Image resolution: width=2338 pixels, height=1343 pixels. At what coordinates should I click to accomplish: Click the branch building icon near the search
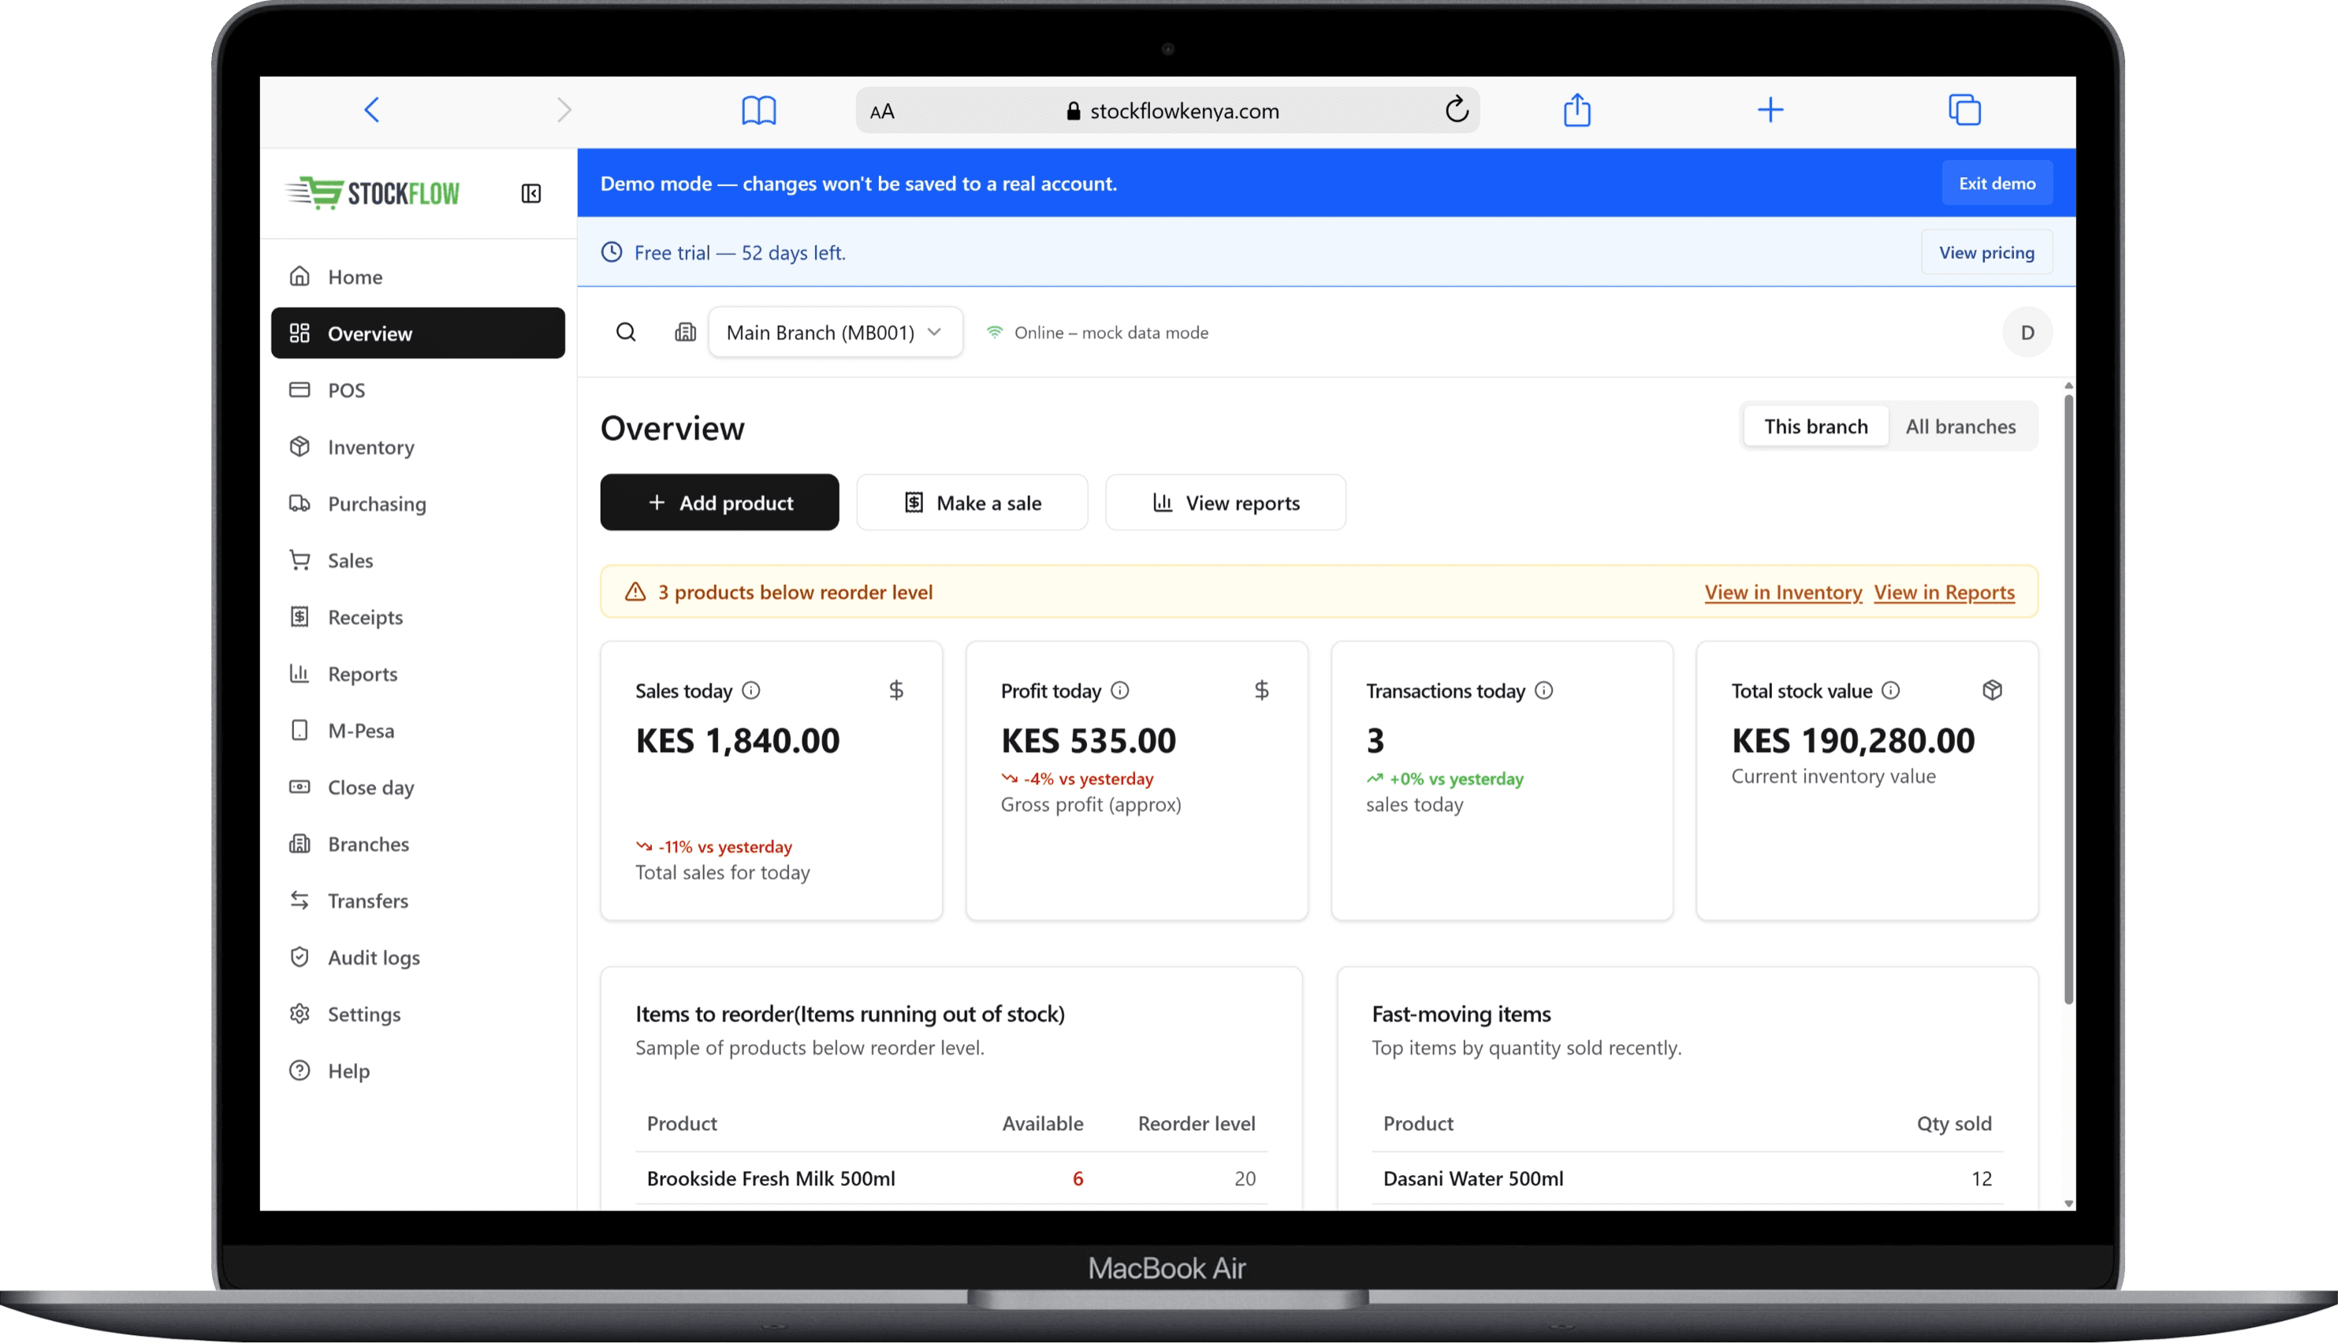[x=685, y=332]
